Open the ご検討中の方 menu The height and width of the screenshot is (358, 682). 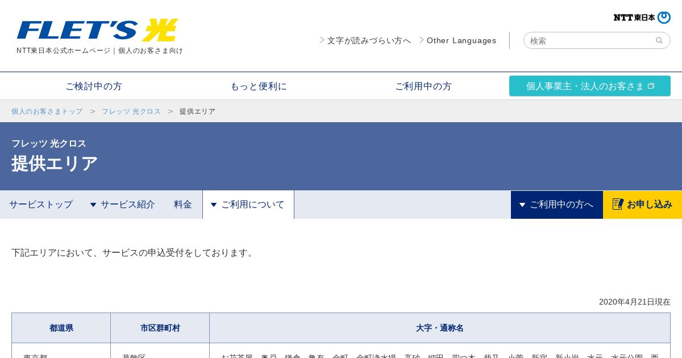(x=94, y=86)
